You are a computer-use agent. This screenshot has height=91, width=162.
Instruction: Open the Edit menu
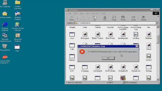[x=75, y=13]
